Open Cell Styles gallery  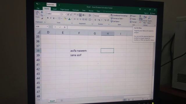coord(115,21)
